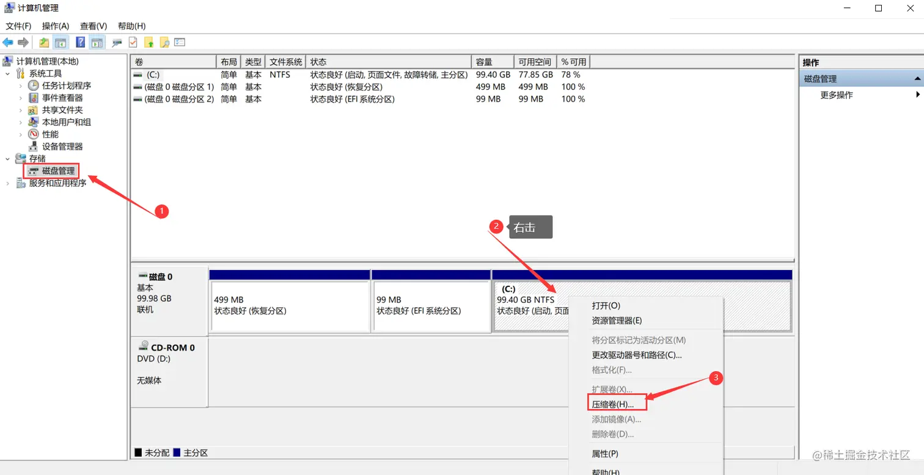The image size is (924, 475).
Task: Click the 77.85 GB free space cell
Action: pyautogui.click(x=535, y=74)
